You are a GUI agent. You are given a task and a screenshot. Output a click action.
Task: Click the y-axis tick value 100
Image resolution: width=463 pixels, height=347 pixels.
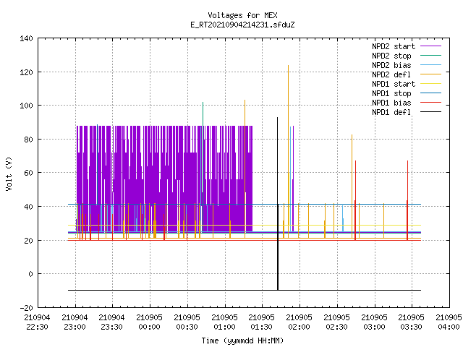coord(26,106)
